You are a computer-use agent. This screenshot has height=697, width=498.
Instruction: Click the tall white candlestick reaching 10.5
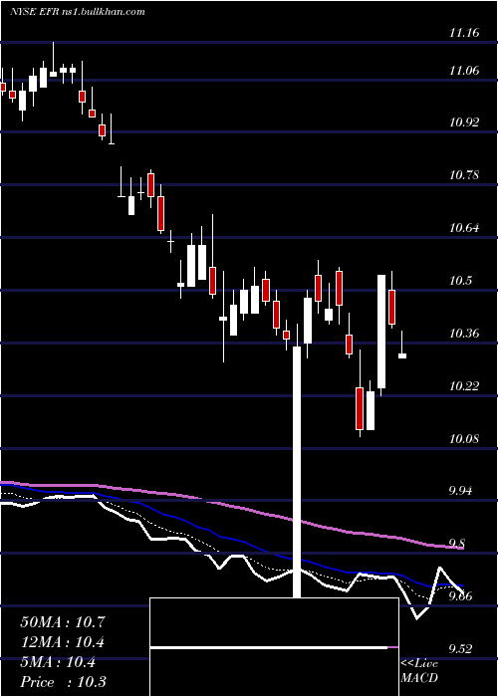pyautogui.click(x=381, y=332)
